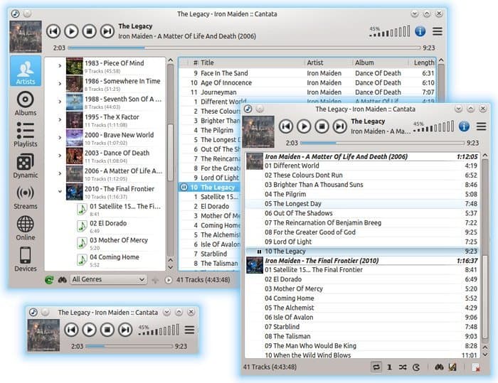Select the Dynamic sidebar view
The width and height of the screenshot is (498, 383).
26,166
